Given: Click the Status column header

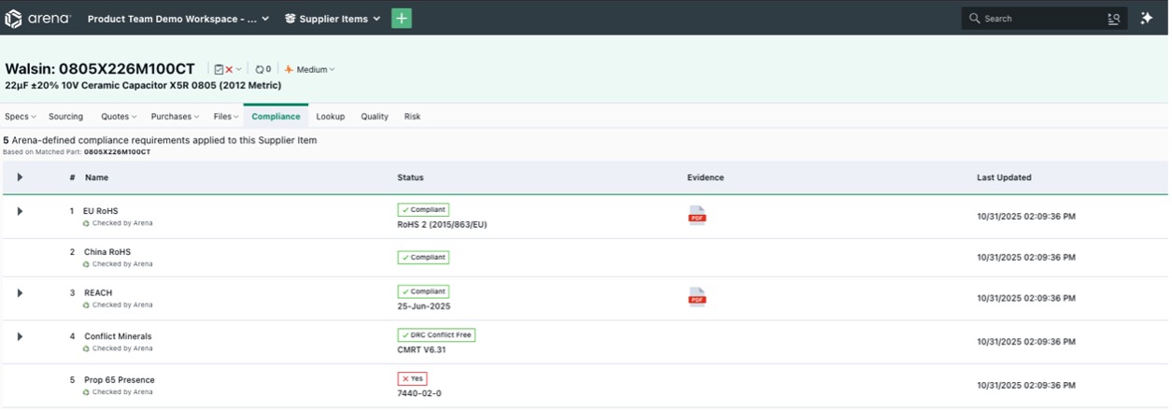Looking at the screenshot, I should pos(410,177).
